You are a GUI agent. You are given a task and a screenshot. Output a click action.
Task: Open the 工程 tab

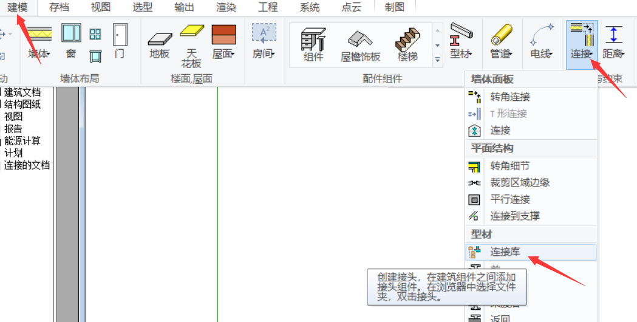(x=268, y=7)
